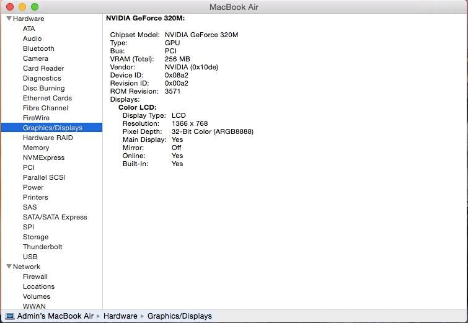Click the Mirror value Off
The width and height of the screenshot is (468, 323).
177,148
